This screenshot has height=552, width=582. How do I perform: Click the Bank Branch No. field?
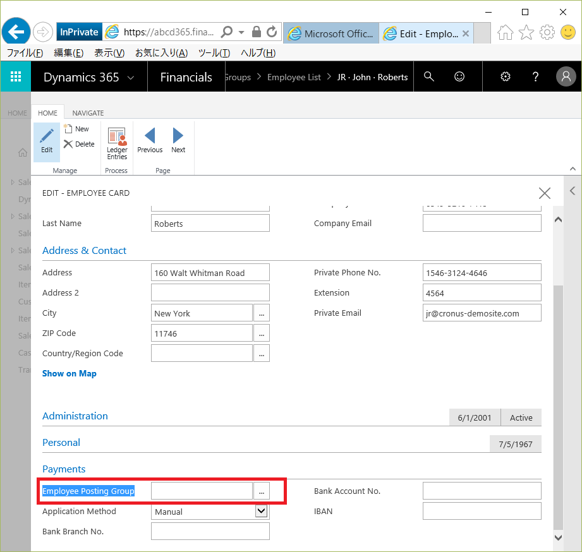pos(210,531)
